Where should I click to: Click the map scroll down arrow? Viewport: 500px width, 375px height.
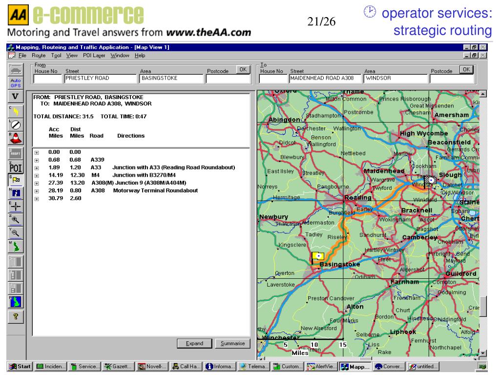point(483,353)
